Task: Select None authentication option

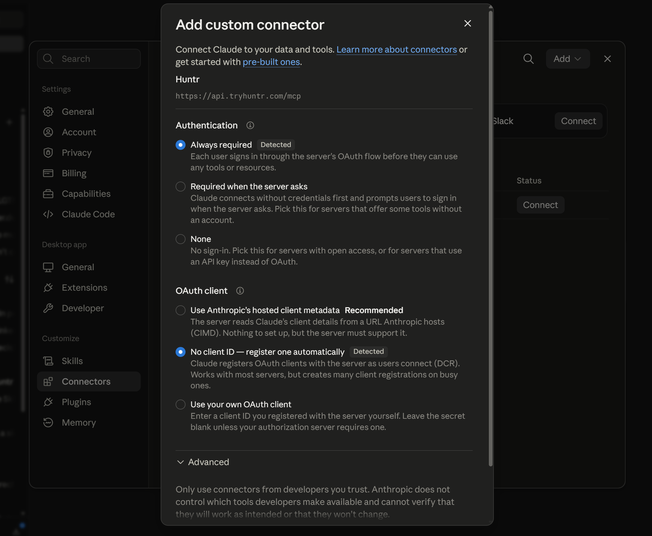Action: coord(181,239)
